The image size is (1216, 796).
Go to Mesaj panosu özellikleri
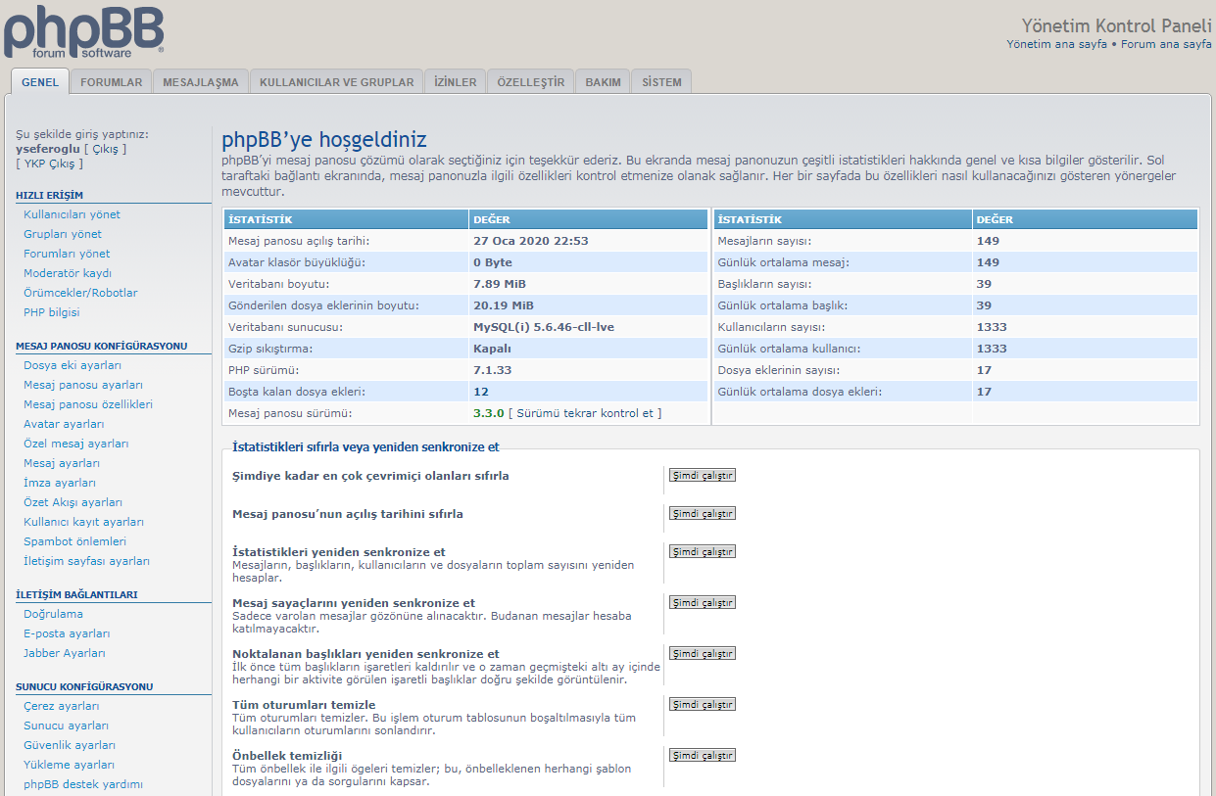pos(88,404)
